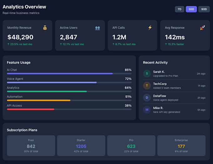Screen dimensions: 213x164
Task: Click the 38% API Access percentage
Action: 128,106
